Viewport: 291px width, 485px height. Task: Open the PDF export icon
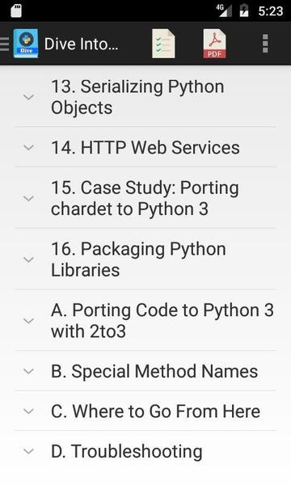pyautogui.click(x=215, y=44)
